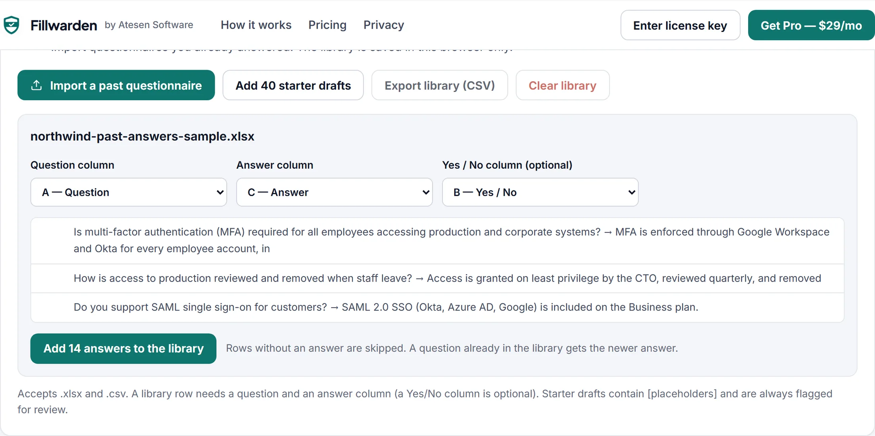Open the Privacy nav link
875x436 pixels.
pyautogui.click(x=384, y=25)
